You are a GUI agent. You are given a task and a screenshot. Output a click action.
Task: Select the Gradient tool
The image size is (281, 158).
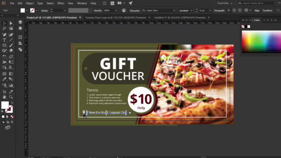(x=11, y=74)
